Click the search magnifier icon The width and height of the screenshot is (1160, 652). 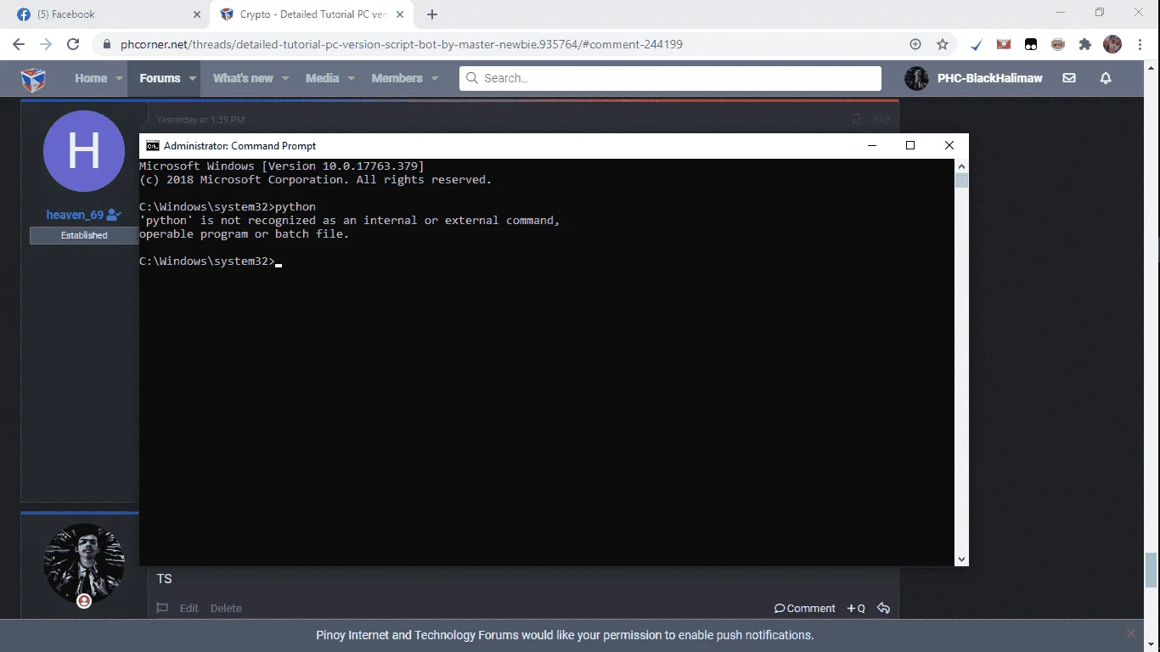click(472, 78)
